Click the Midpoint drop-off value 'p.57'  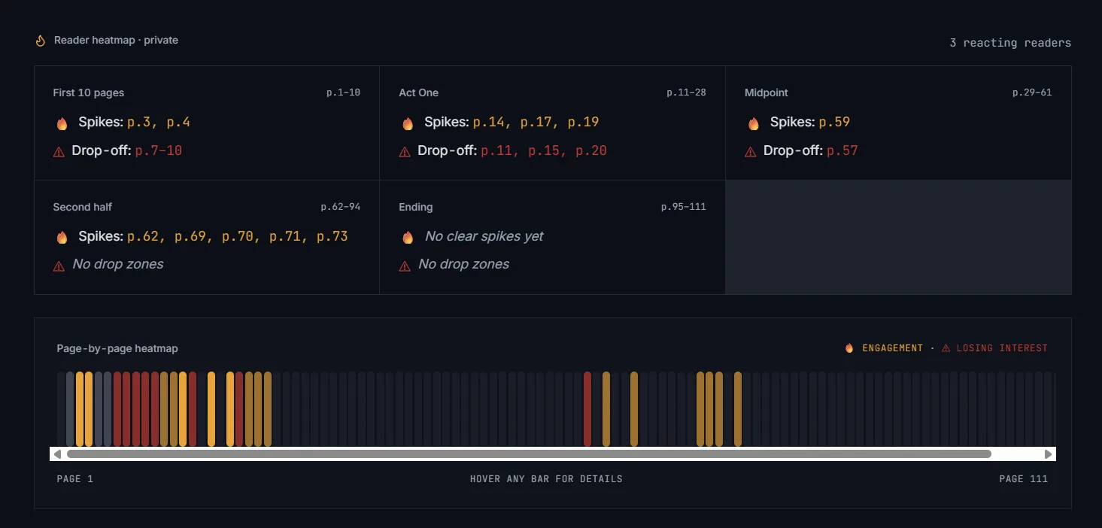[x=842, y=150]
